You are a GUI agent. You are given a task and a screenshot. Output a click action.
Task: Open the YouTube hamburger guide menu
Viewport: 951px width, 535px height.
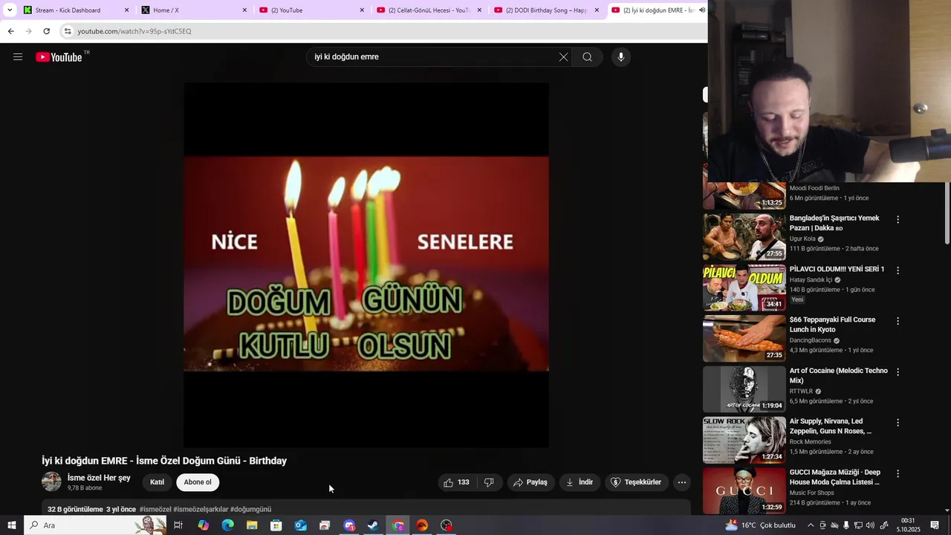click(x=18, y=57)
